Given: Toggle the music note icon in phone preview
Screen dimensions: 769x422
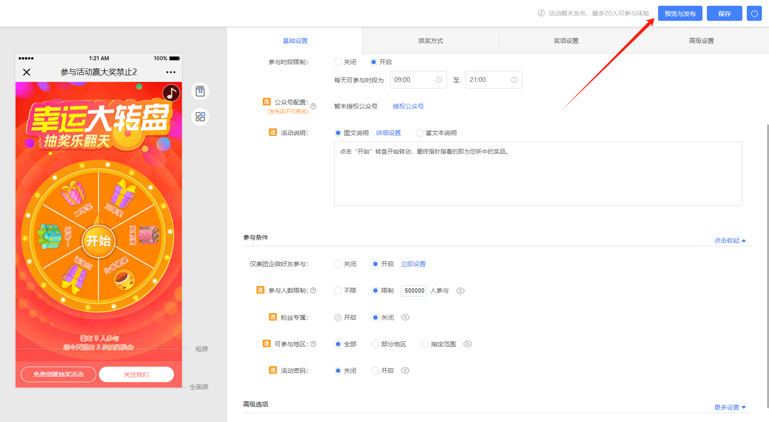Looking at the screenshot, I should [171, 93].
